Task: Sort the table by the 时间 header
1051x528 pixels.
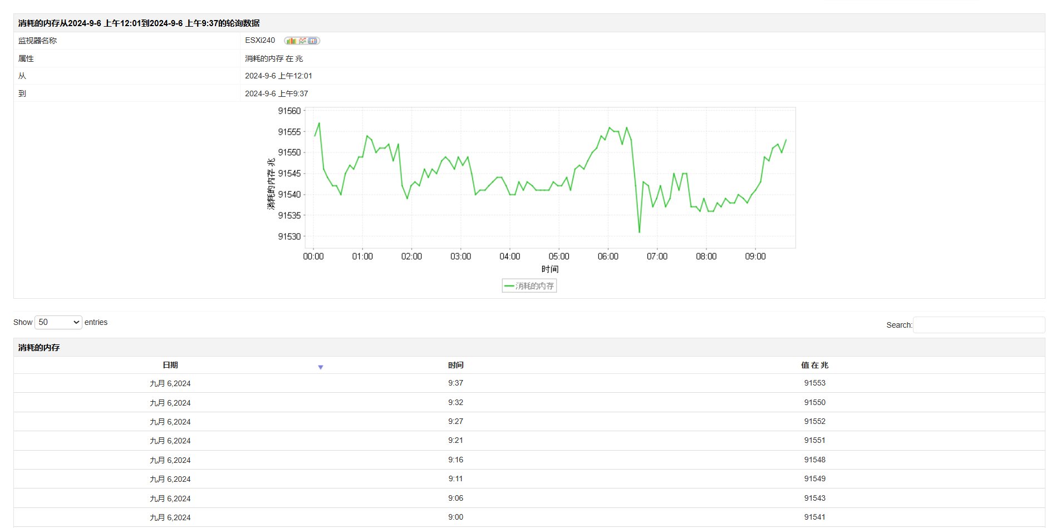Action: point(455,365)
